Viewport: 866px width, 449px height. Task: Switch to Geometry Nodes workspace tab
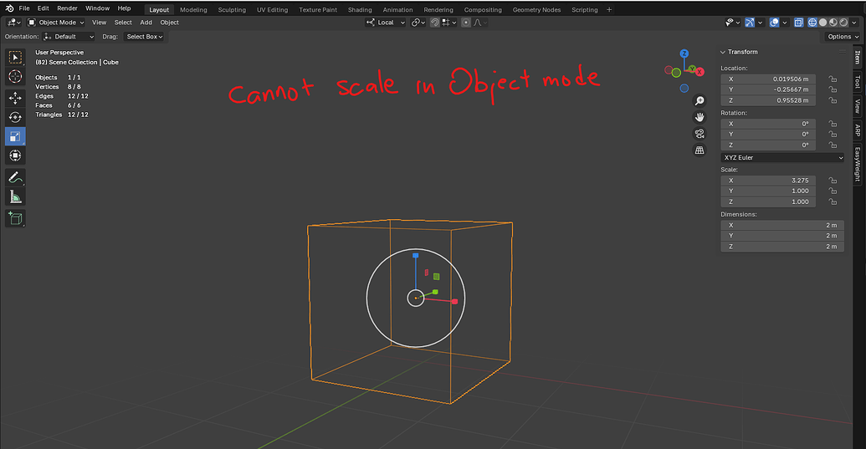536,10
